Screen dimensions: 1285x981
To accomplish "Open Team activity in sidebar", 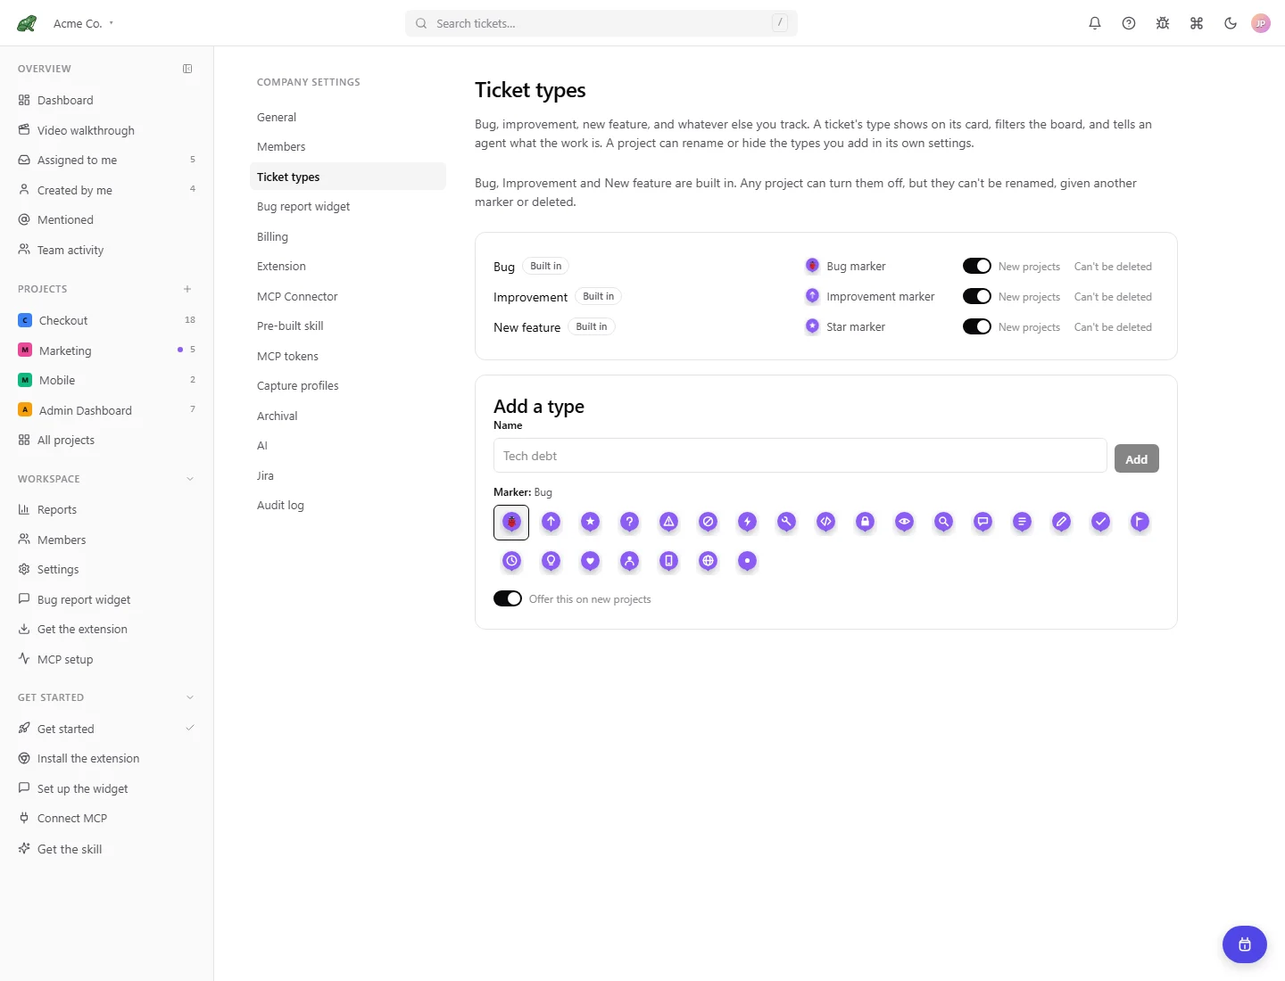I will 106,250.
